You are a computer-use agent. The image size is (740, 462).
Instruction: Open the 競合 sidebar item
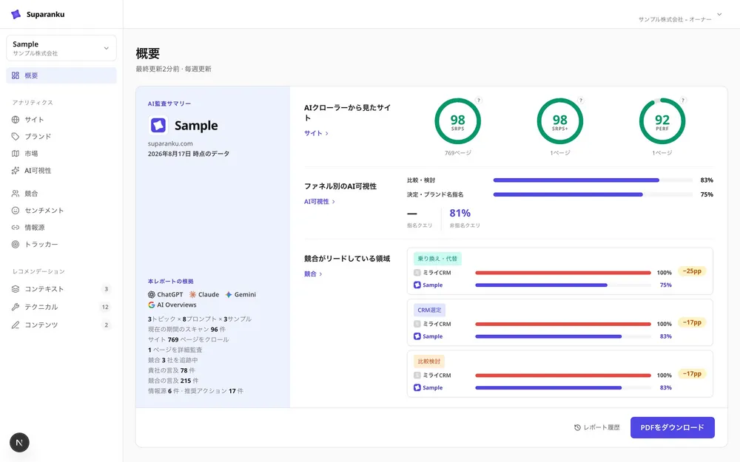pyautogui.click(x=61, y=193)
